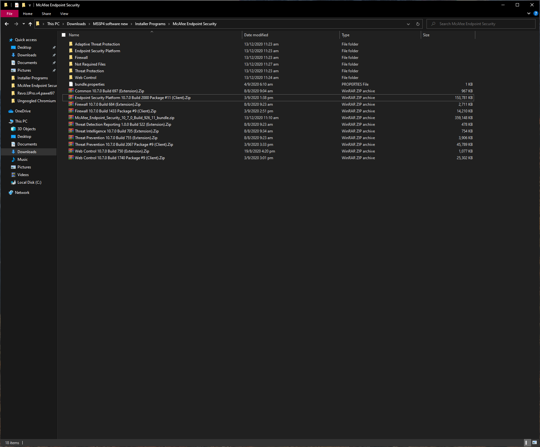Open the File menu
Viewport: 540px width, 447px height.
(x=10, y=14)
